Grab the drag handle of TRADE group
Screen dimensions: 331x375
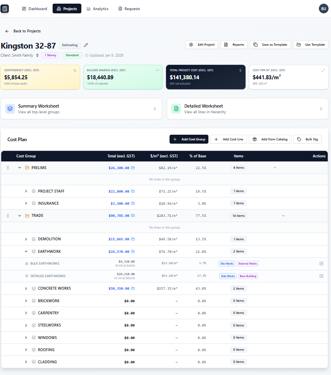(8, 216)
